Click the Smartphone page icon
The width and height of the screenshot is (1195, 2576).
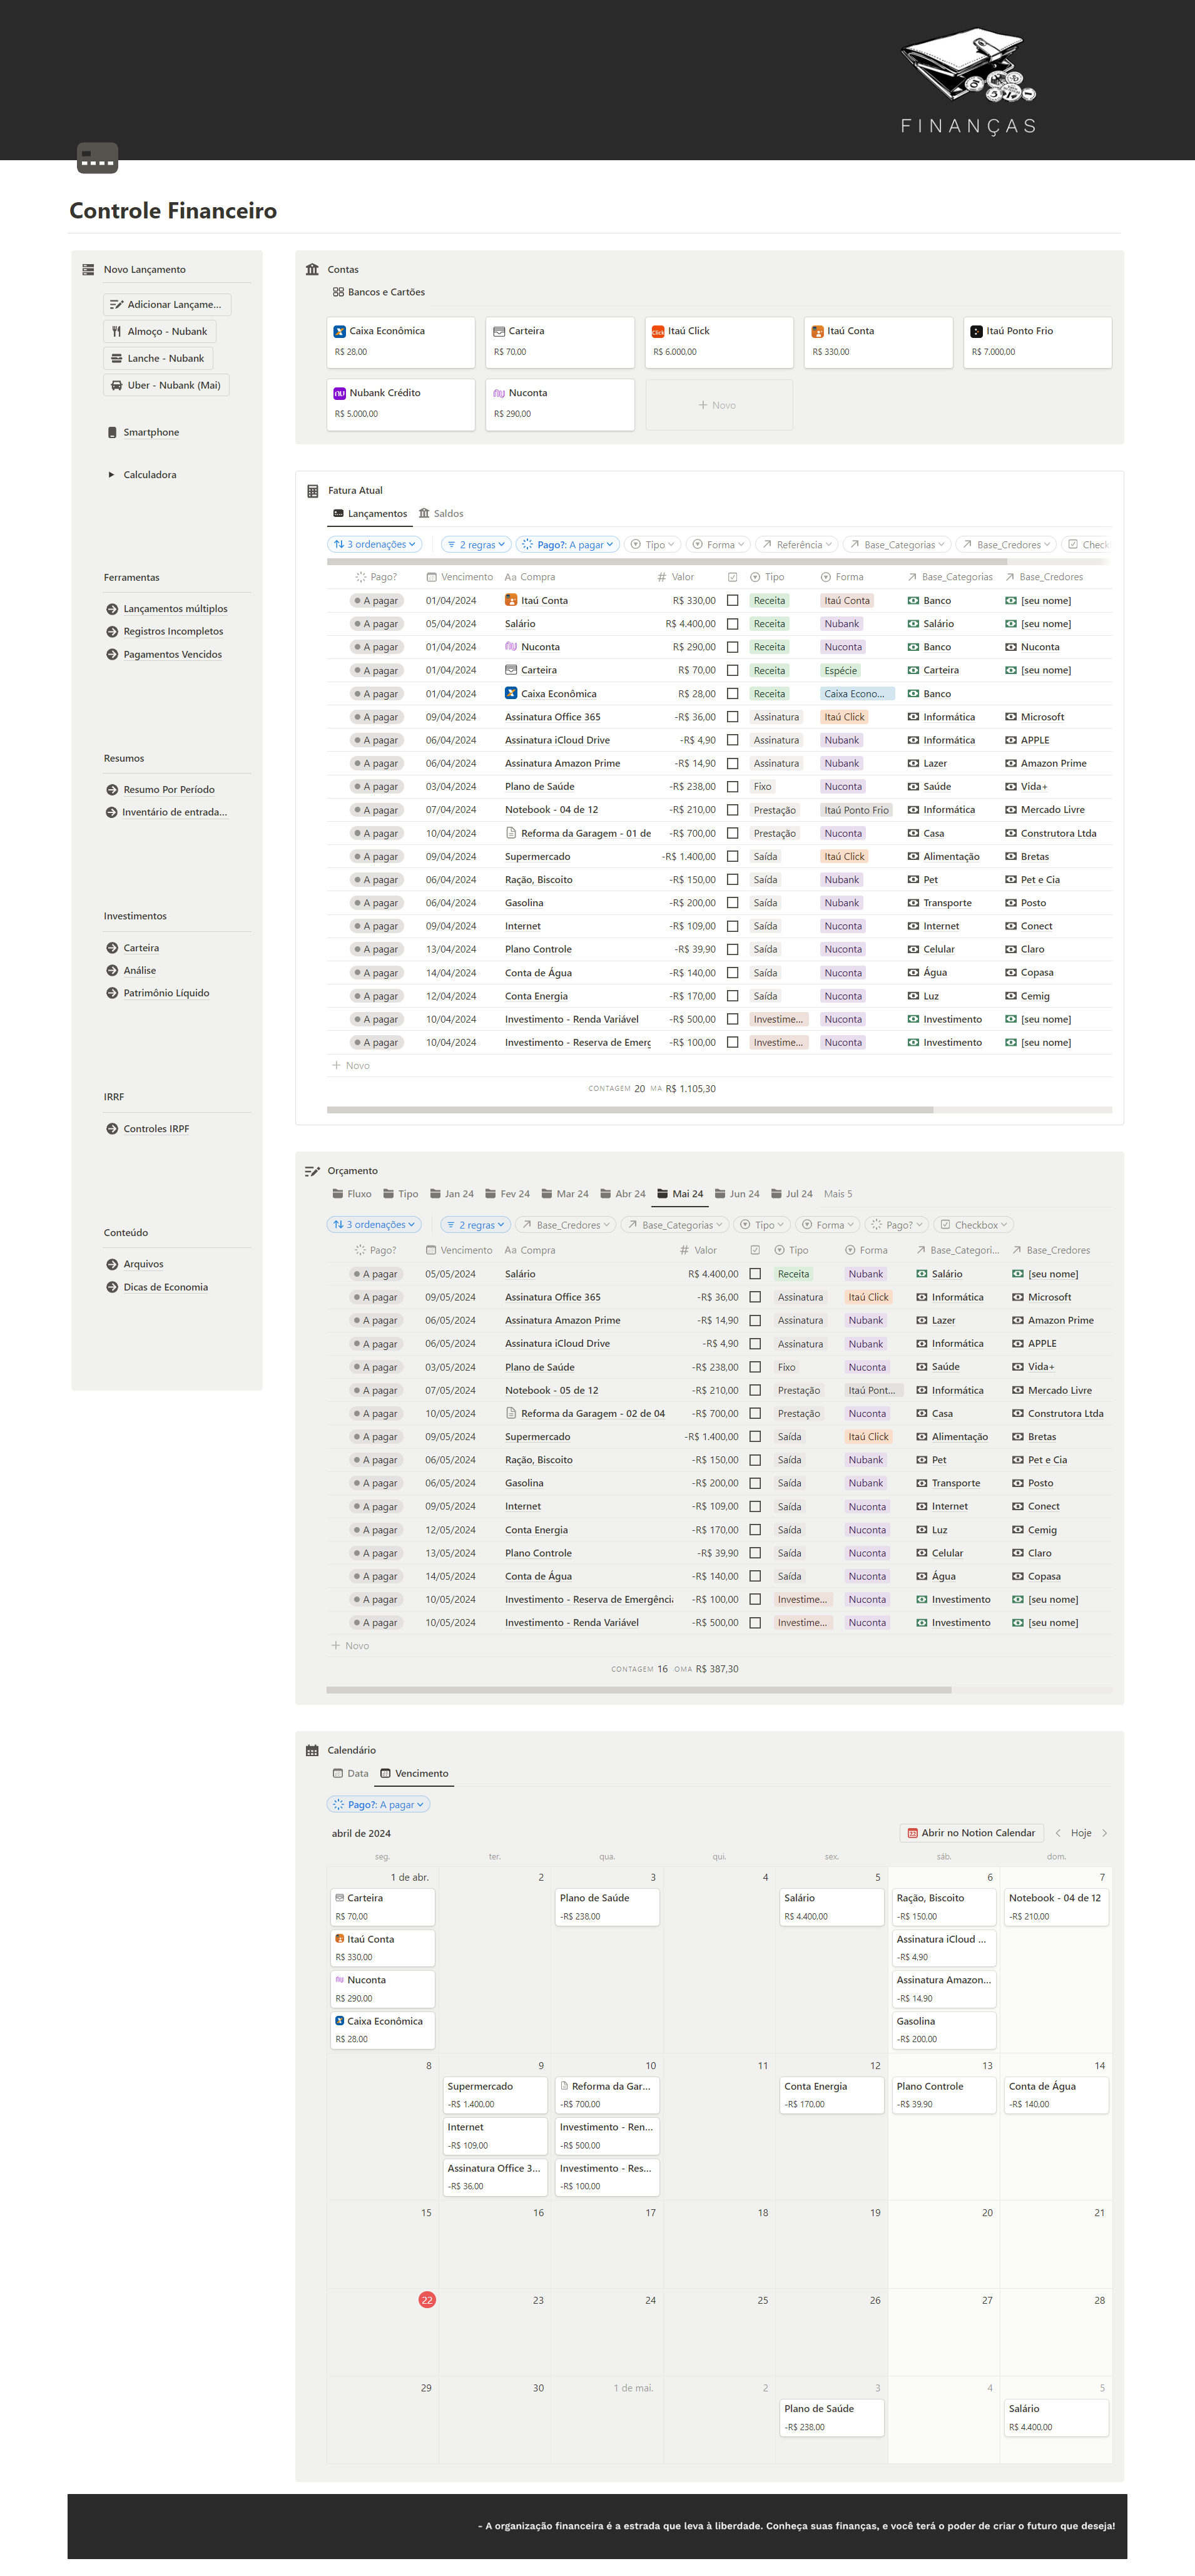click(112, 432)
